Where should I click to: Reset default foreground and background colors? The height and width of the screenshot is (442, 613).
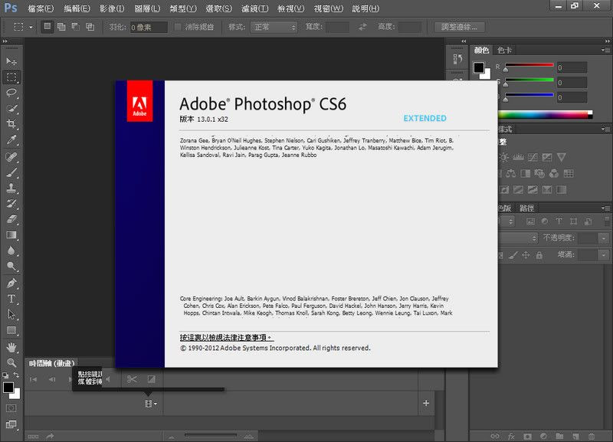5,375
